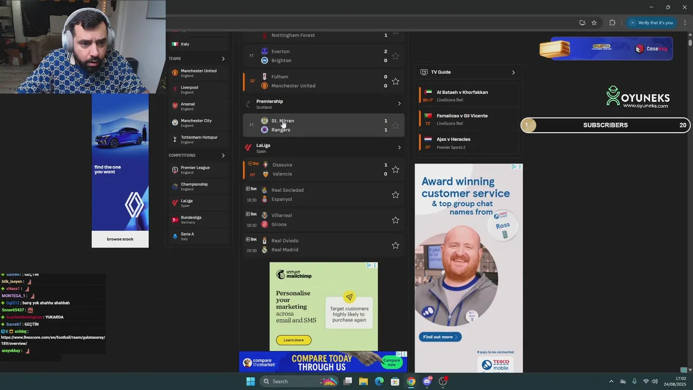Open Al Bataeh v Khorfakkan TV listing

[x=469, y=95]
